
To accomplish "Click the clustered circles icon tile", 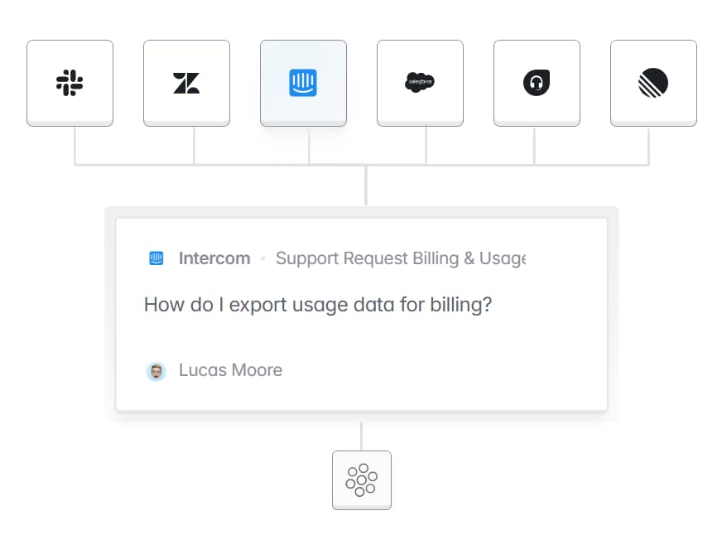I will [x=362, y=480].
